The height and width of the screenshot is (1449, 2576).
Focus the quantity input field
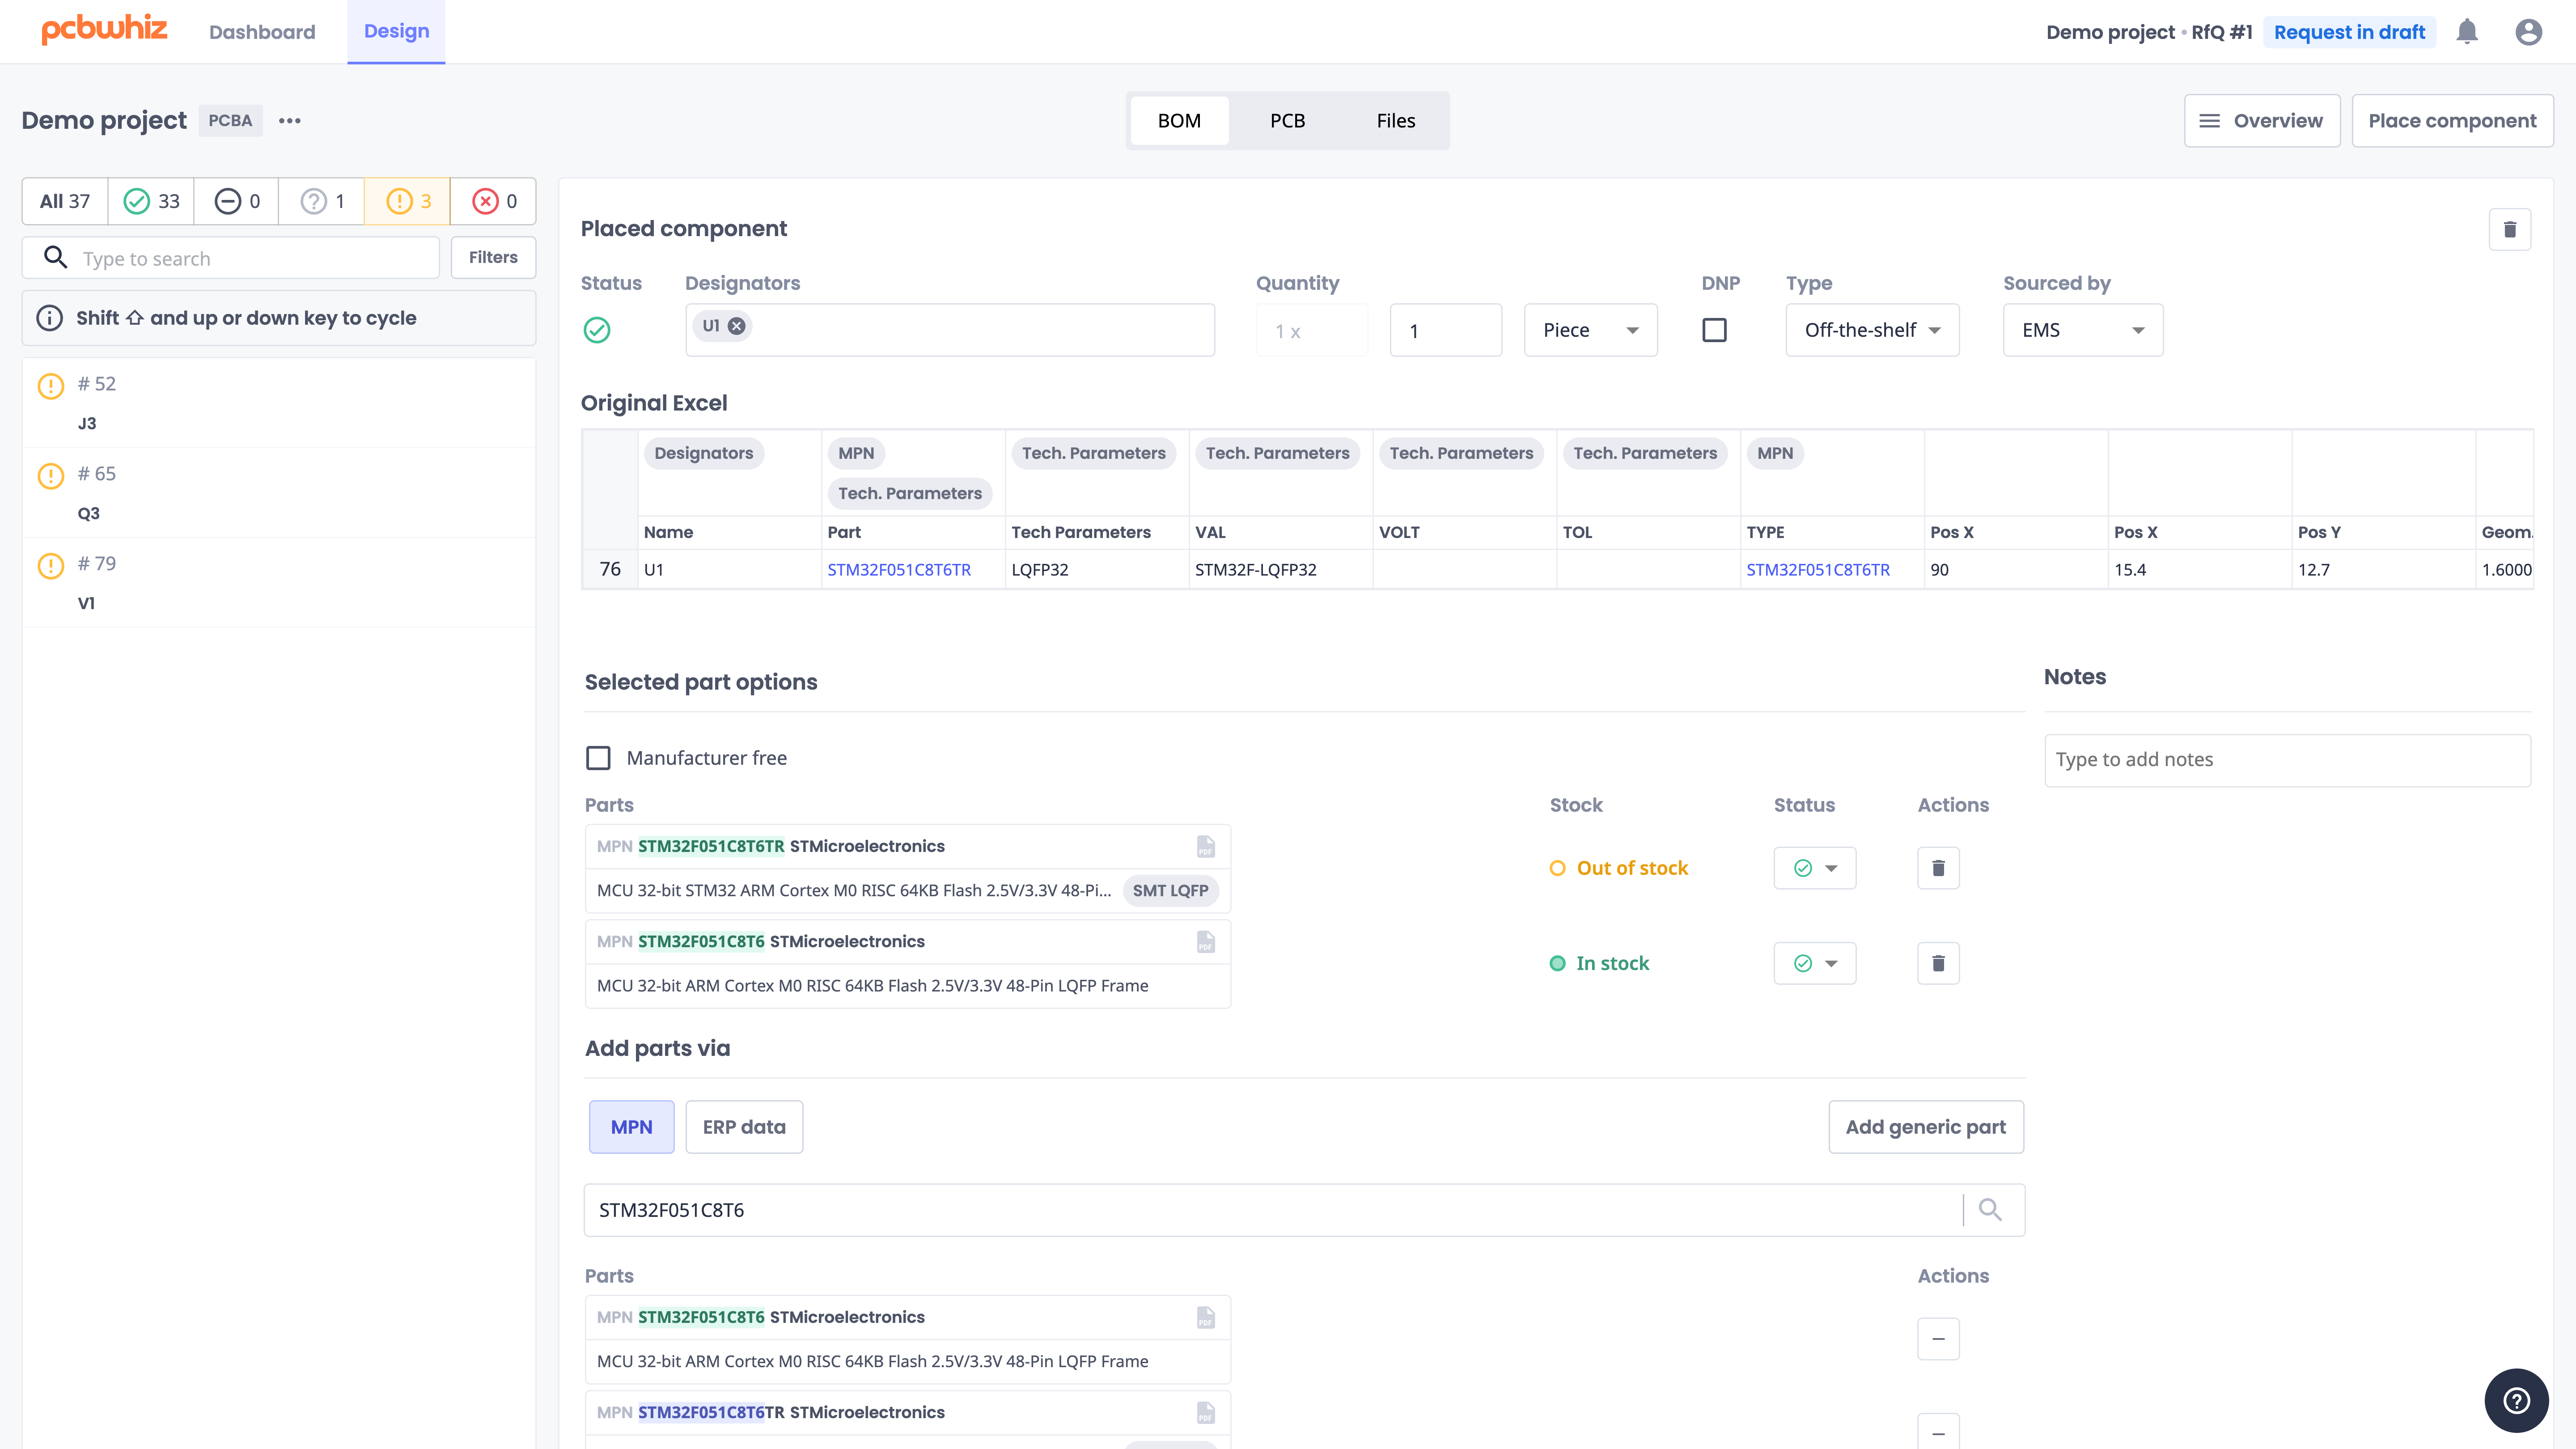click(x=1446, y=330)
